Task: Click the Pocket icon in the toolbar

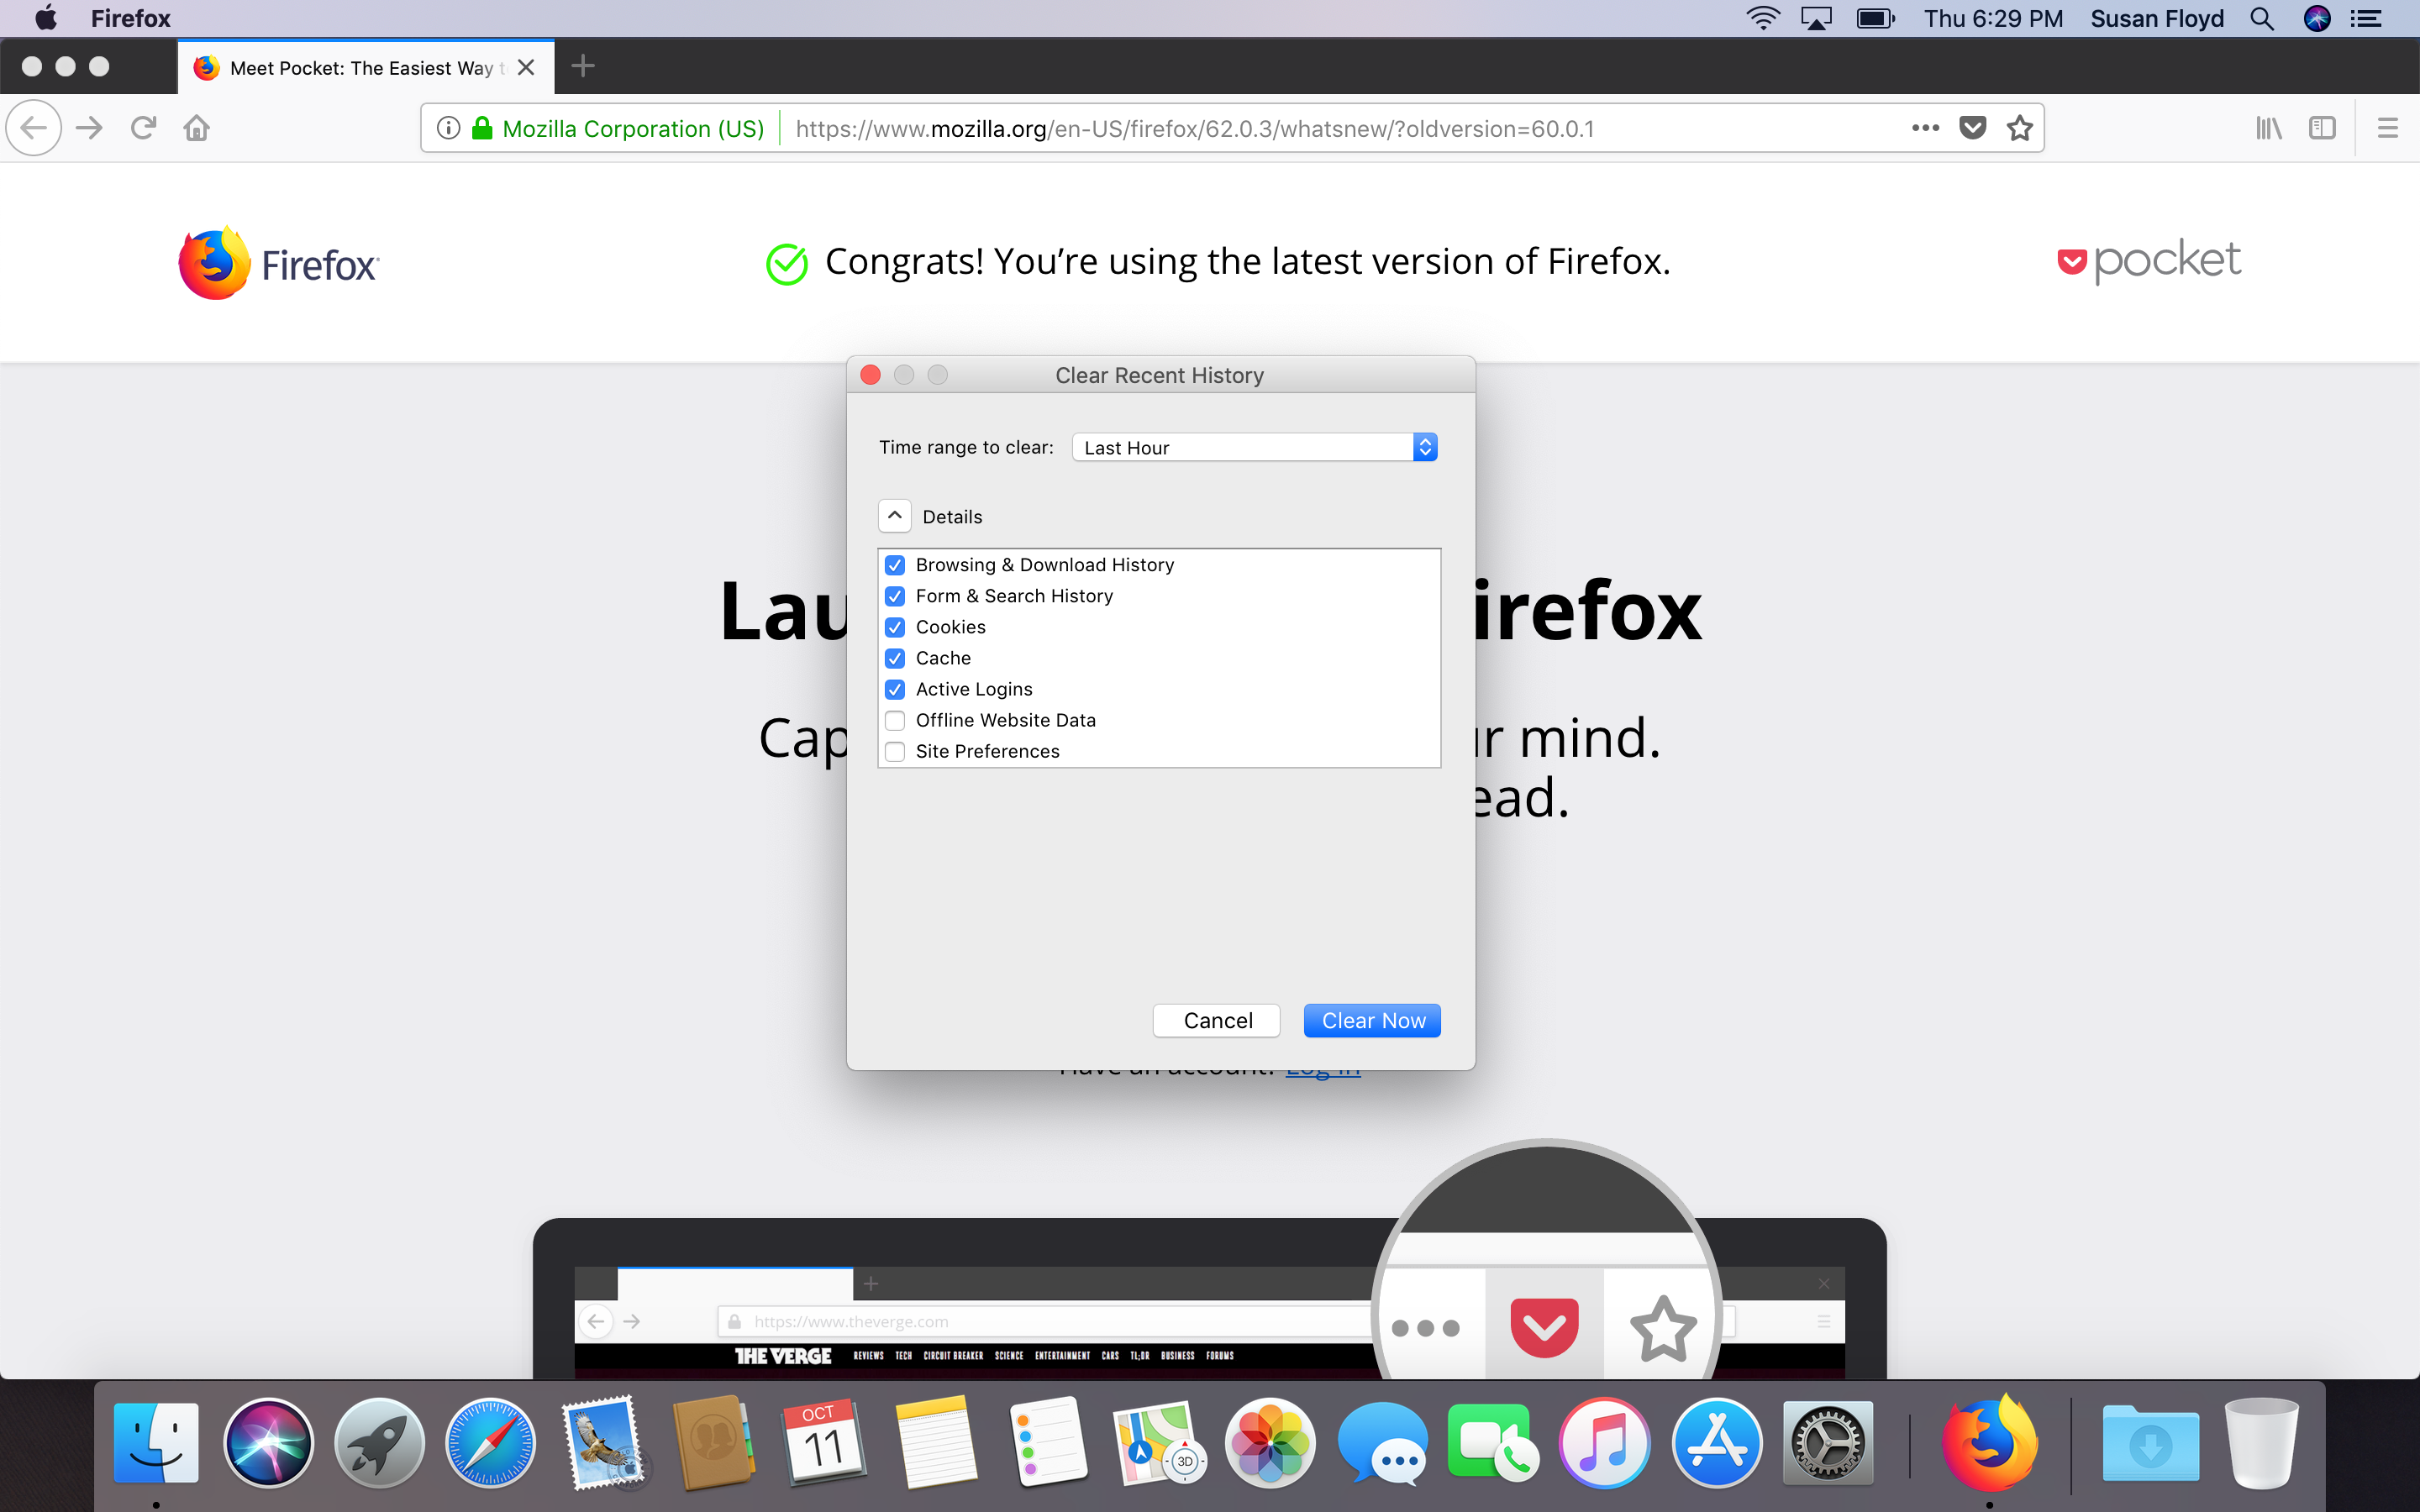Action: [1969, 127]
